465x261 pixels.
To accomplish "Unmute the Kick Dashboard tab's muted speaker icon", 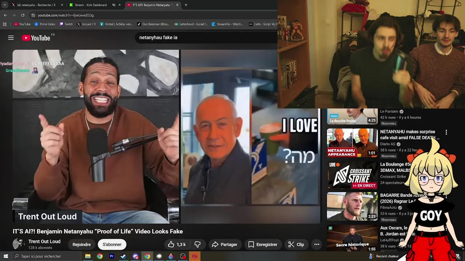I will pos(114,5).
